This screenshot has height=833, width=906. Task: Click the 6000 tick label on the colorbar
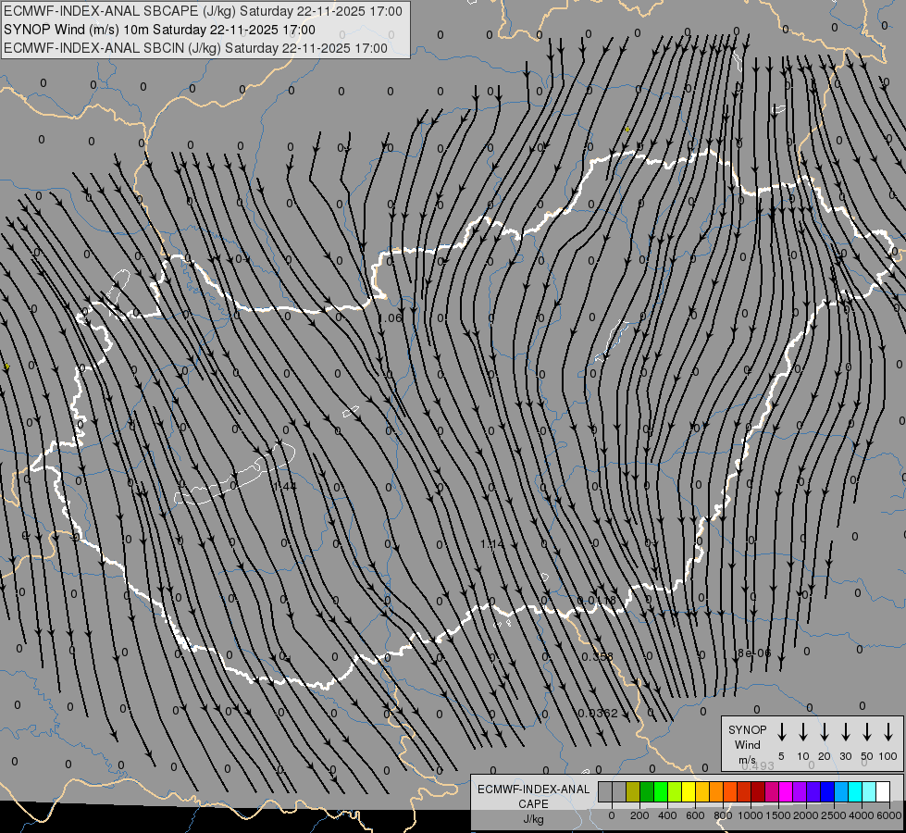click(x=889, y=814)
